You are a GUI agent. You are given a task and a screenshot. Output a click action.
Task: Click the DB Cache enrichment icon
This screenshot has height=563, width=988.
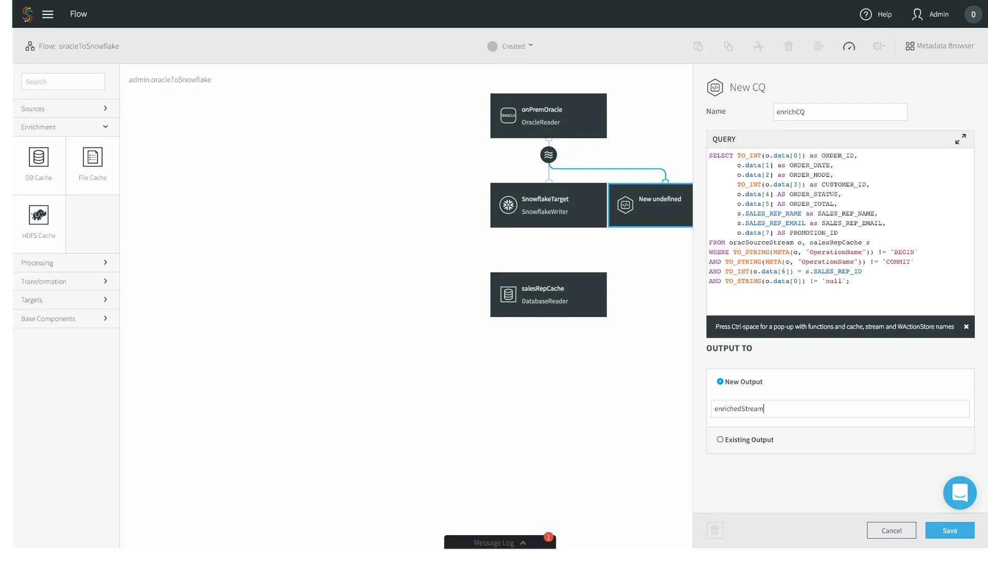click(39, 157)
